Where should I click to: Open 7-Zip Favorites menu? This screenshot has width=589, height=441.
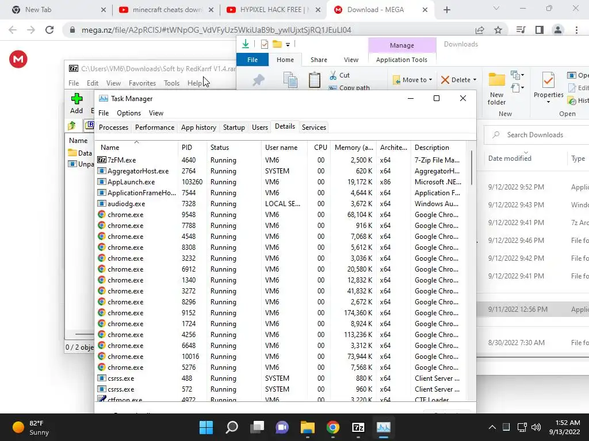(x=142, y=83)
